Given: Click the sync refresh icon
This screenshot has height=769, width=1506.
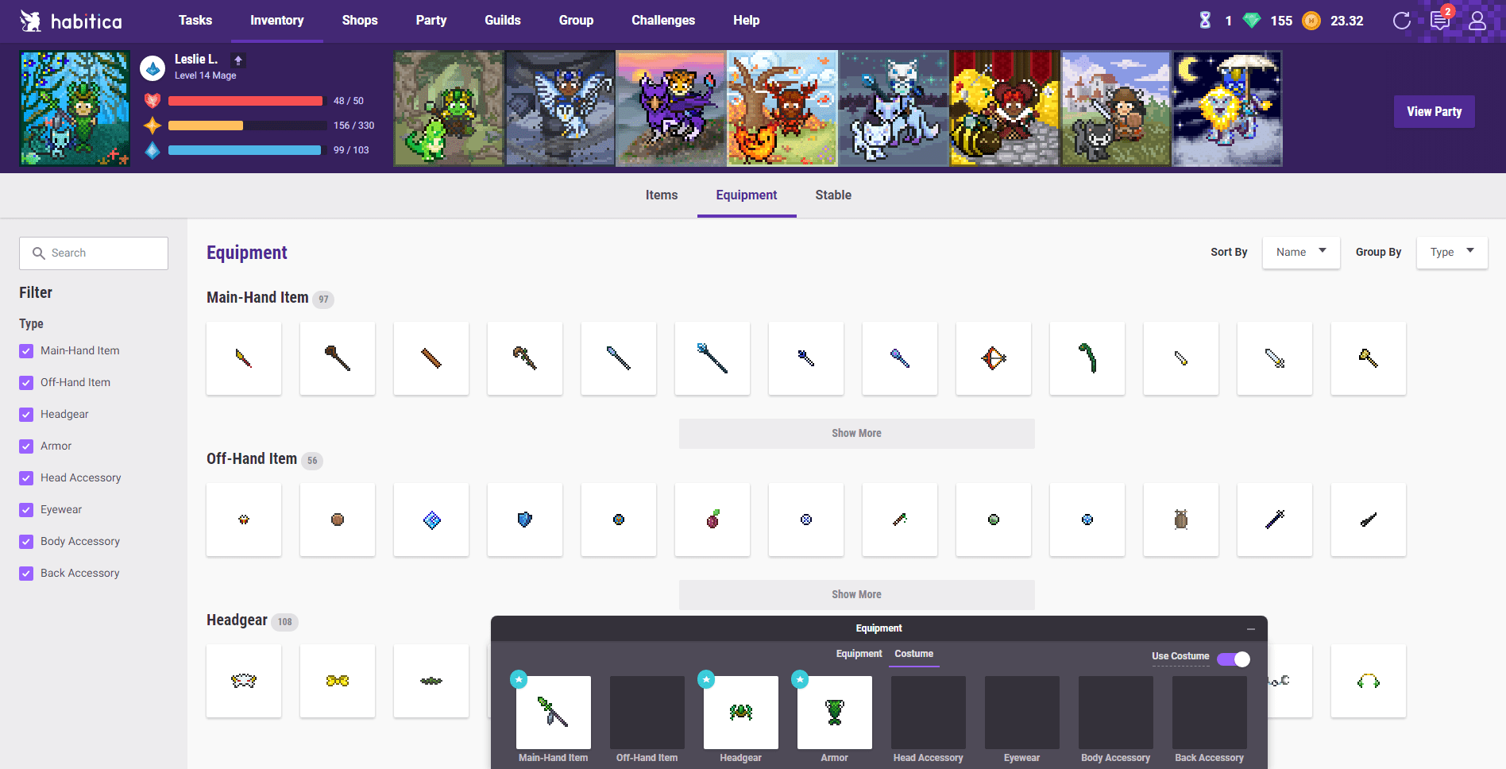Looking at the screenshot, I should point(1402,21).
